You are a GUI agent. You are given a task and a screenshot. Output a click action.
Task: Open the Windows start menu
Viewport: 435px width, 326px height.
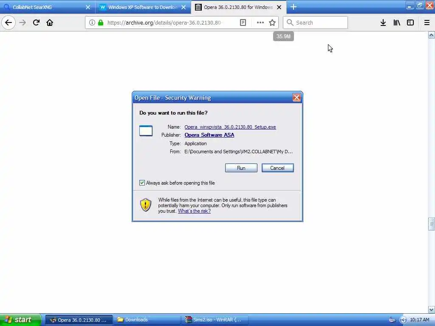pos(20,320)
